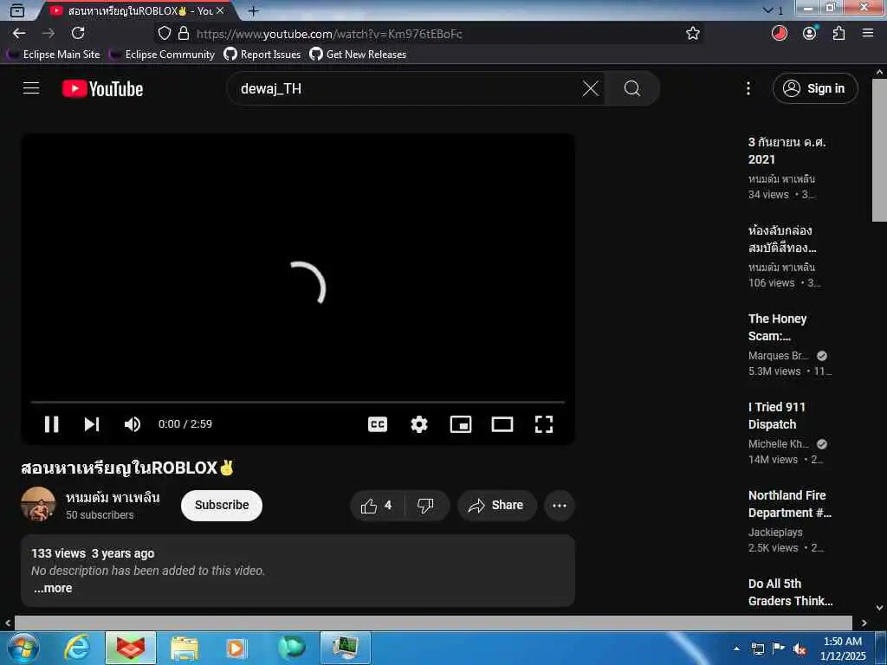Open suggested video ห้องลับกล่อง สมบัติสีทอง
The image size is (887, 665).
coord(782,239)
